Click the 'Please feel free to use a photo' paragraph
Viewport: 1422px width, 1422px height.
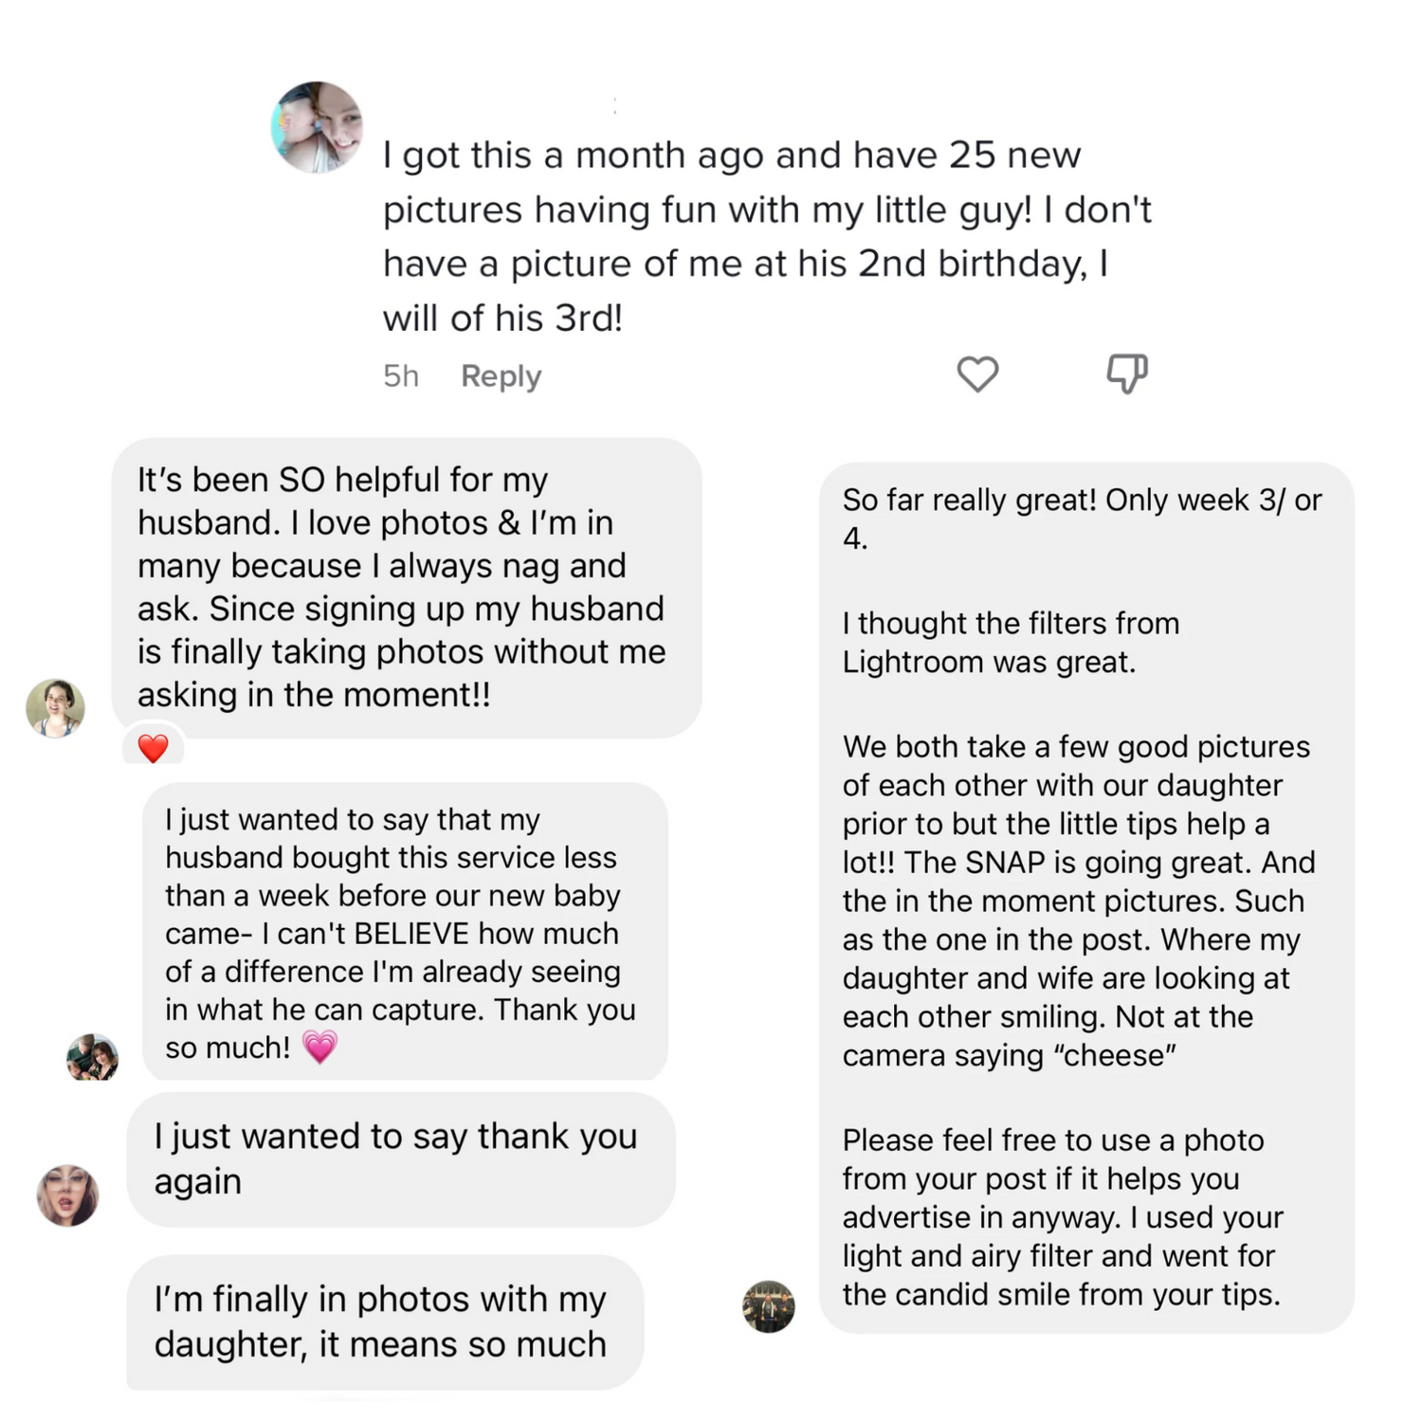click(x=1063, y=1217)
